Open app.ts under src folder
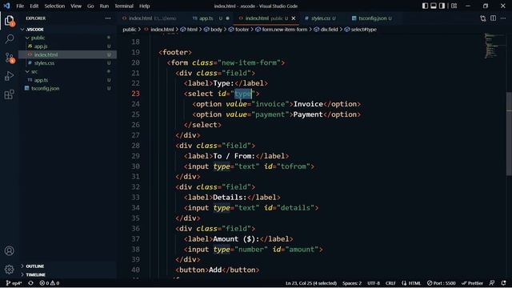This screenshot has width=512, height=288. [x=67, y=80]
